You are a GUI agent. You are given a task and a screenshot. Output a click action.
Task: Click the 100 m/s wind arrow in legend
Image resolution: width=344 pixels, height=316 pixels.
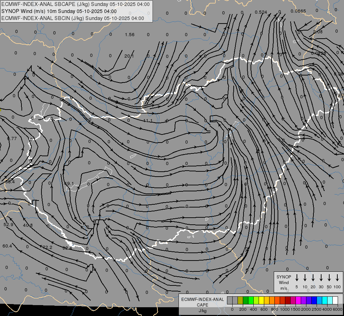(337, 278)
